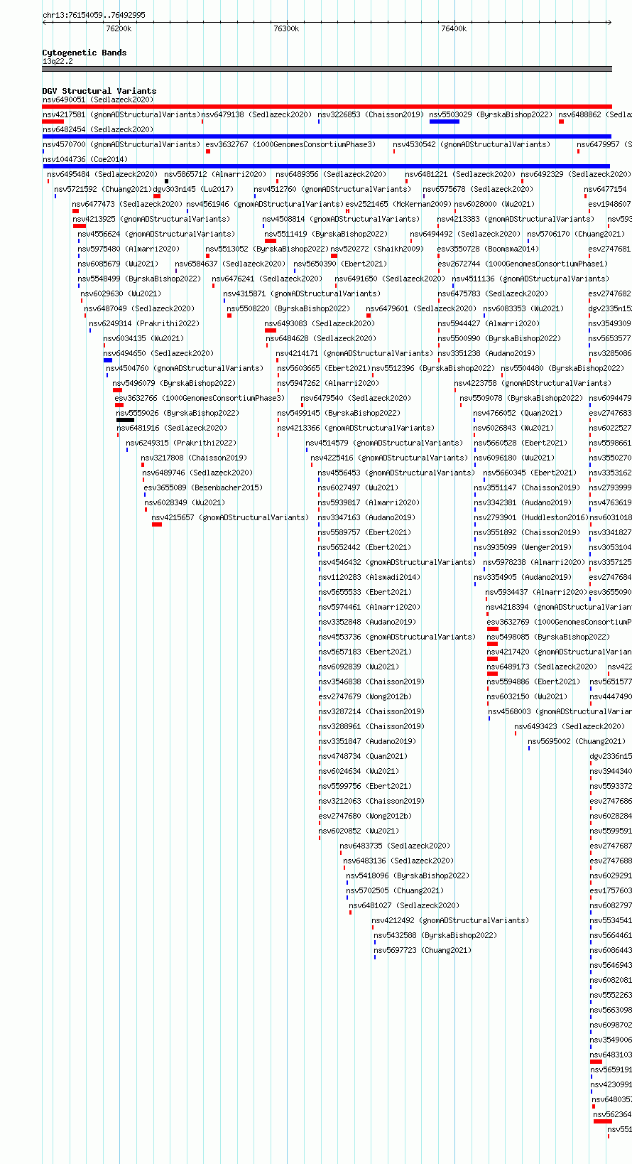Open nsv6494492 (Sedlazeck2020) entry
The image size is (632, 1164).
(465, 235)
